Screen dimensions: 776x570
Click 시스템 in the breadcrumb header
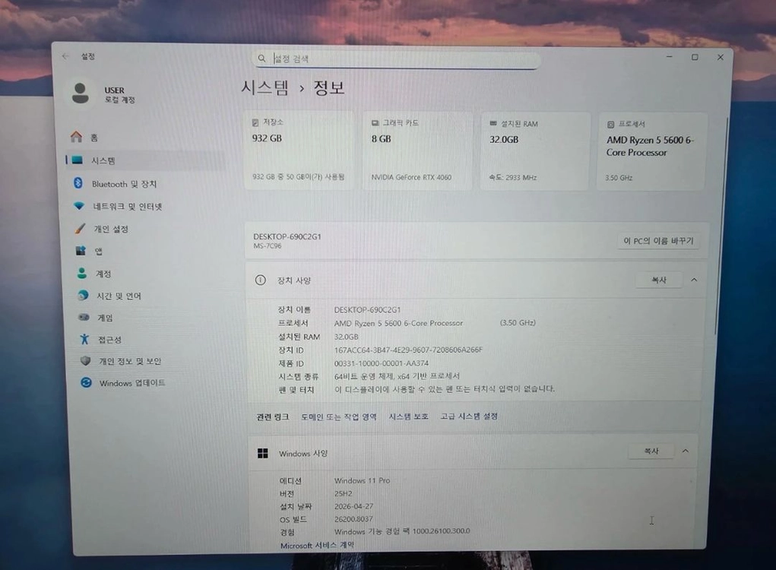pyautogui.click(x=264, y=87)
